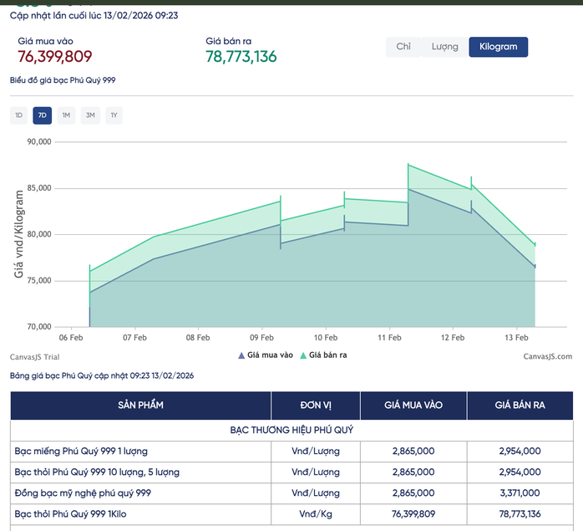Click the GIÁ BÁN RA column header

coord(520,406)
